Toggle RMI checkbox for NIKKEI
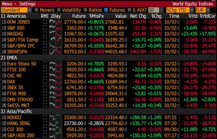 45,117
